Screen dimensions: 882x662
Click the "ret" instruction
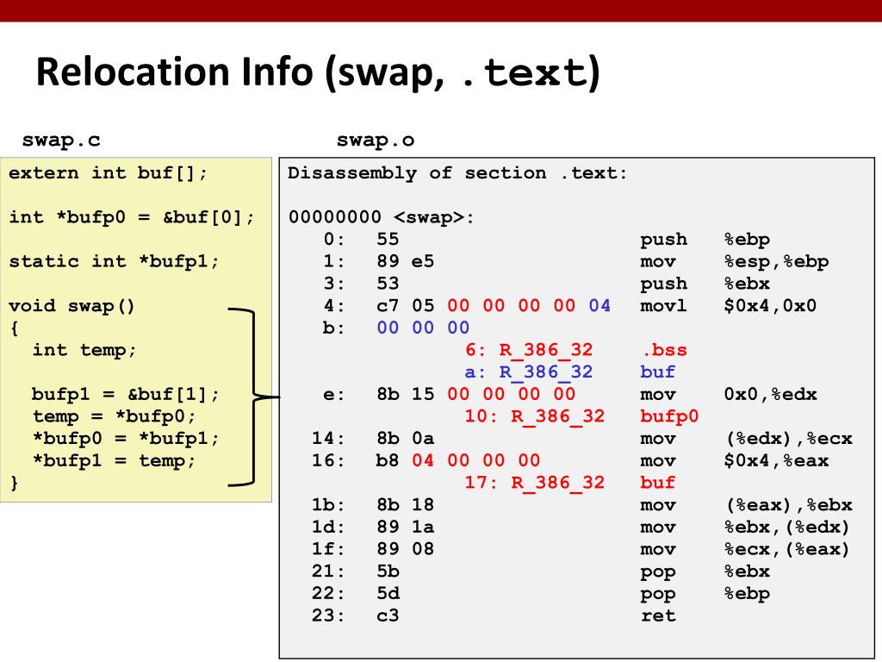[x=657, y=615]
